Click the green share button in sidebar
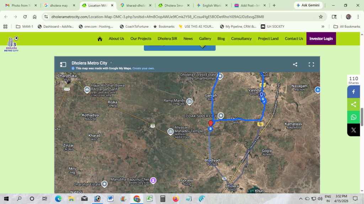Viewport: 364px width, 204px height. (353, 104)
